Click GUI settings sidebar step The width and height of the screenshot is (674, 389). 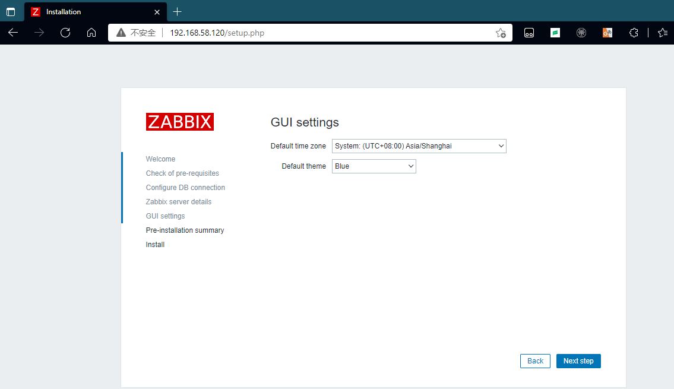[165, 216]
